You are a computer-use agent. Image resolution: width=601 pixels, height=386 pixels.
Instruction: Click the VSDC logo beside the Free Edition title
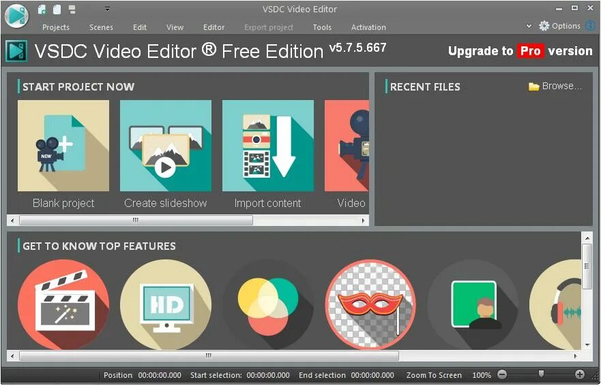(16, 51)
